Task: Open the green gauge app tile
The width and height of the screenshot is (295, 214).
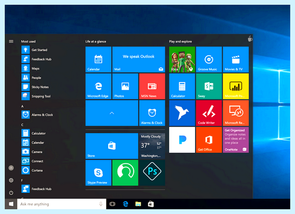Action: pyautogui.click(x=125, y=173)
